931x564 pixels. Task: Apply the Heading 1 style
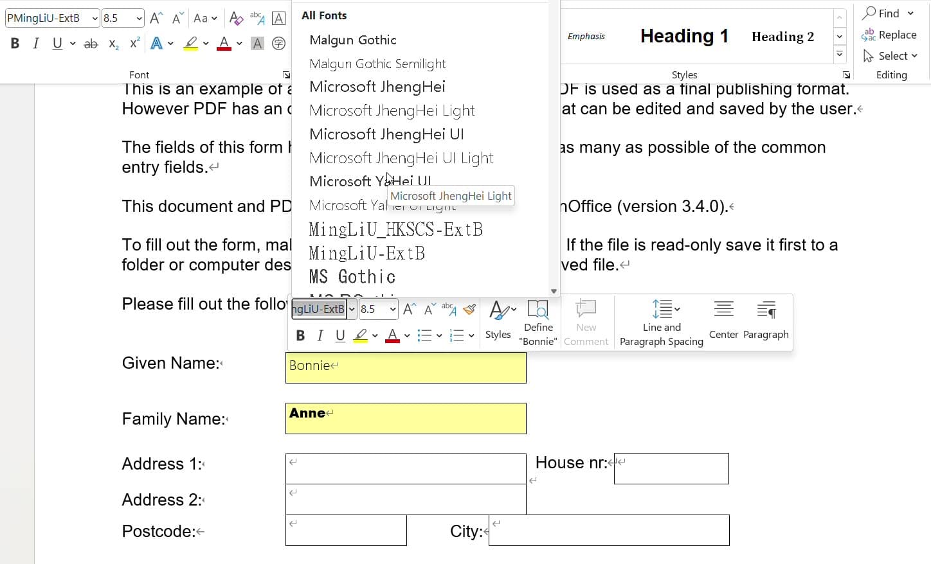684,36
